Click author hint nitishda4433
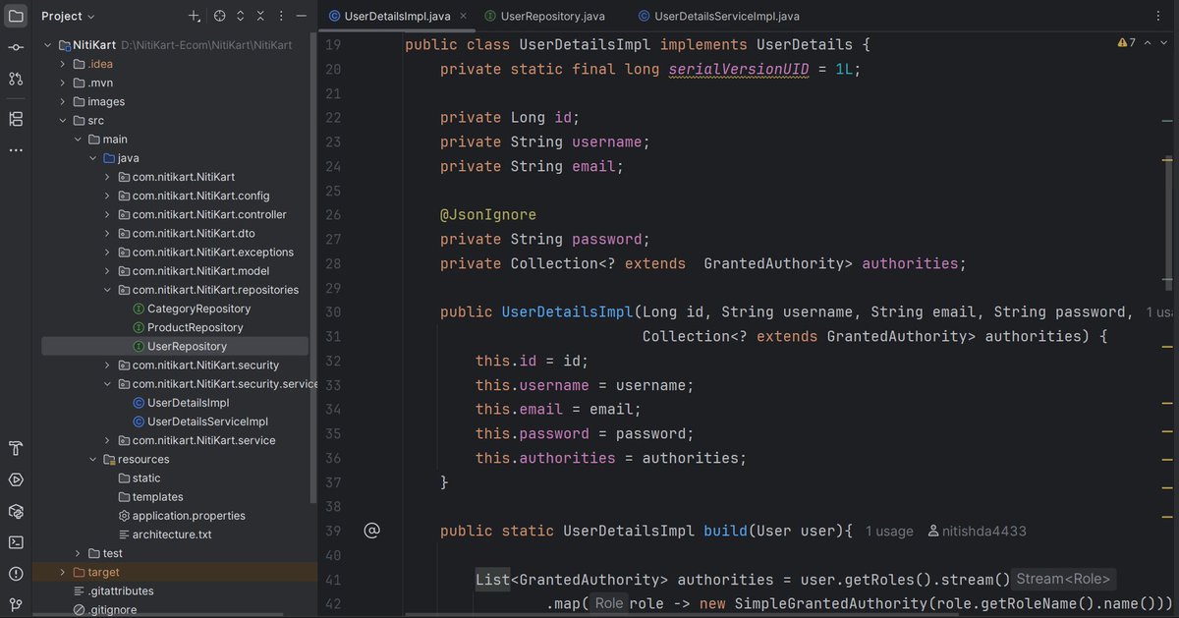The height and width of the screenshot is (618, 1179). click(x=978, y=531)
